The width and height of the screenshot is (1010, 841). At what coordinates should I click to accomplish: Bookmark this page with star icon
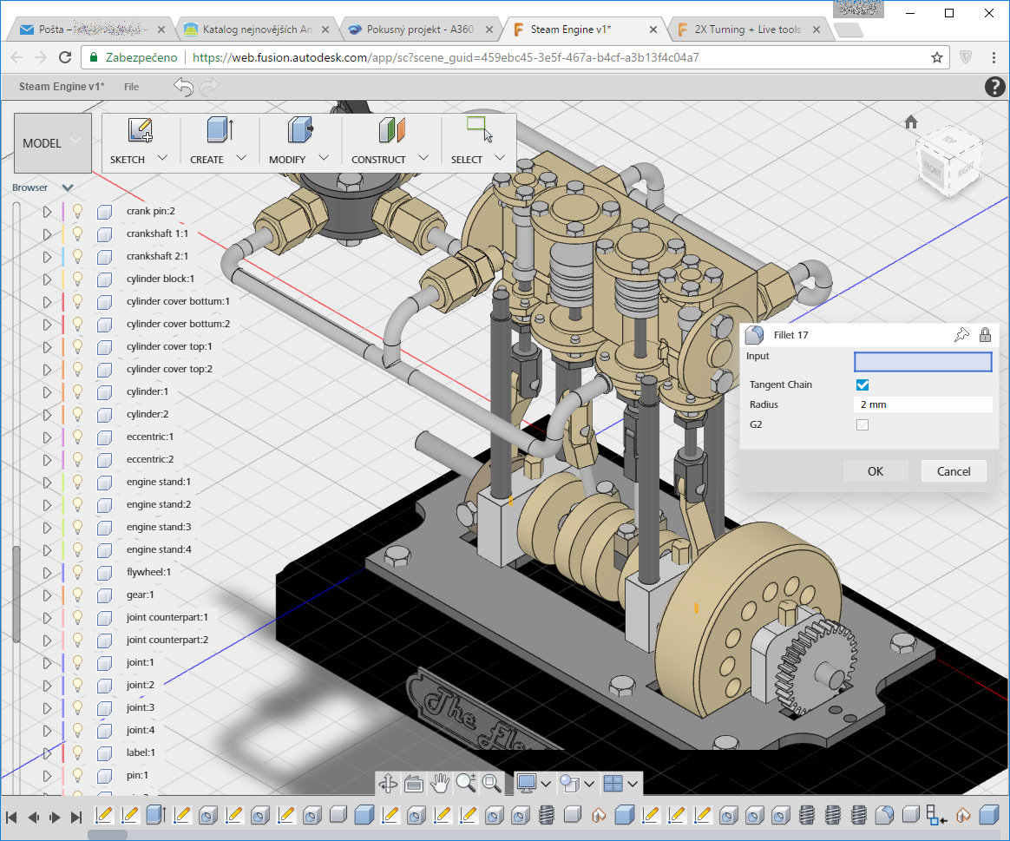tap(936, 57)
